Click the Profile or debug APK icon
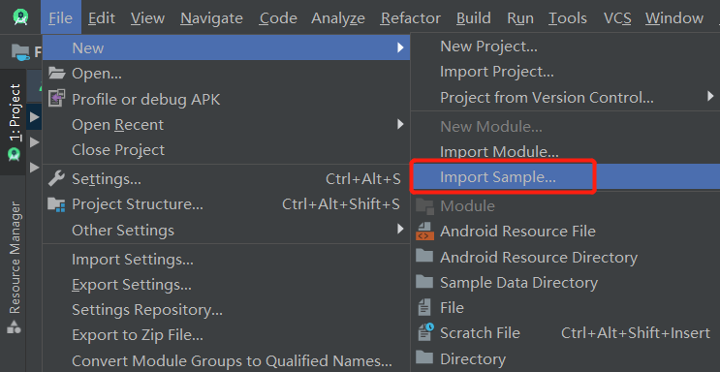Viewport: 720px width, 372px height. (x=57, y=99)
